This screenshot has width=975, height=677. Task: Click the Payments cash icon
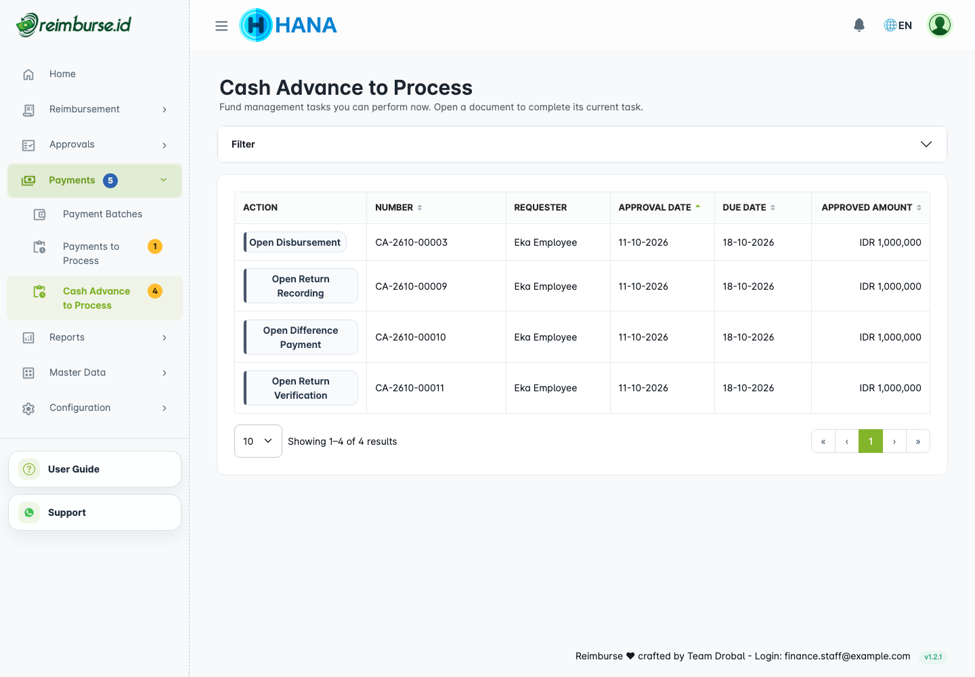(x=28, y=181)
